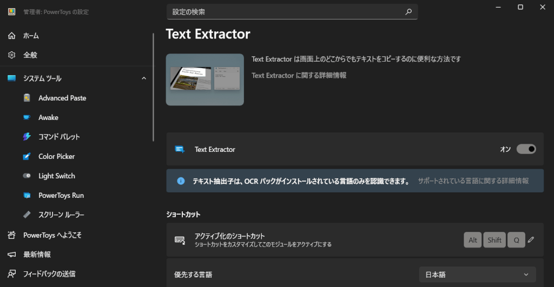Click the search magnifier icon

(408, 11)
